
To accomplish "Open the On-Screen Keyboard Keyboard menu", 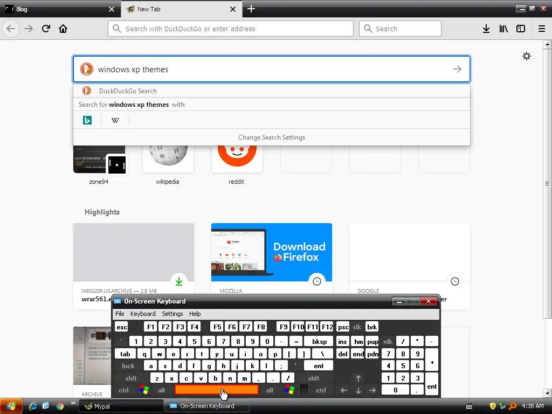I will click(x=142, y=314).
